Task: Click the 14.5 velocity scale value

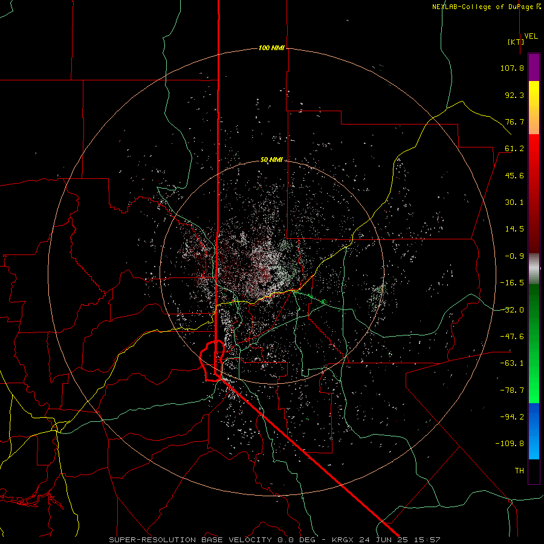Action: click(514, 229)
